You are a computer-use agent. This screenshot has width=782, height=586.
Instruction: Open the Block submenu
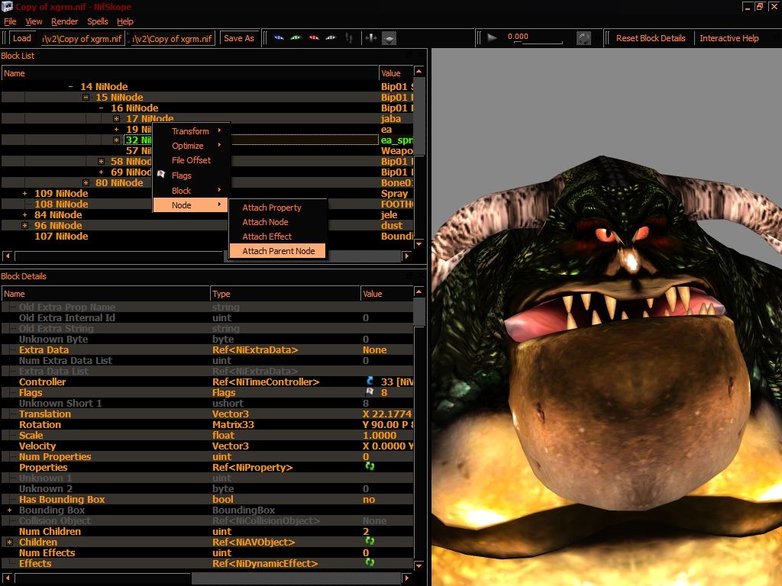[190, 190]
